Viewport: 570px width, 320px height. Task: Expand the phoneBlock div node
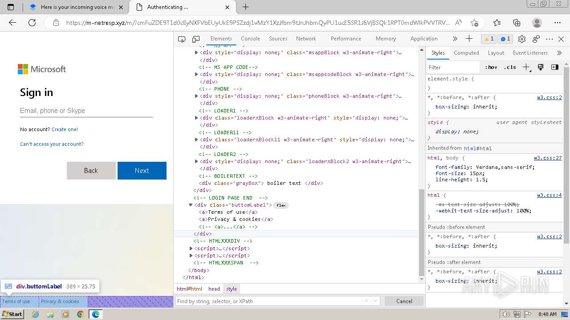pyautogui.click(x=196, y=96)
